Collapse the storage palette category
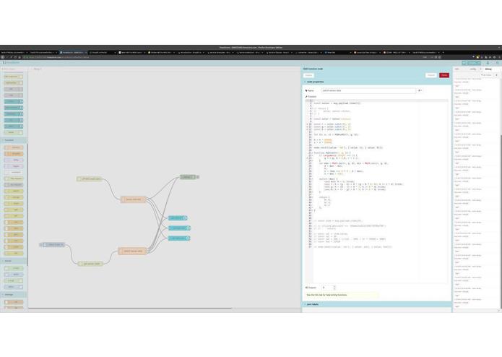Viewport: 502px width, 357px height. tap(14, 295)
